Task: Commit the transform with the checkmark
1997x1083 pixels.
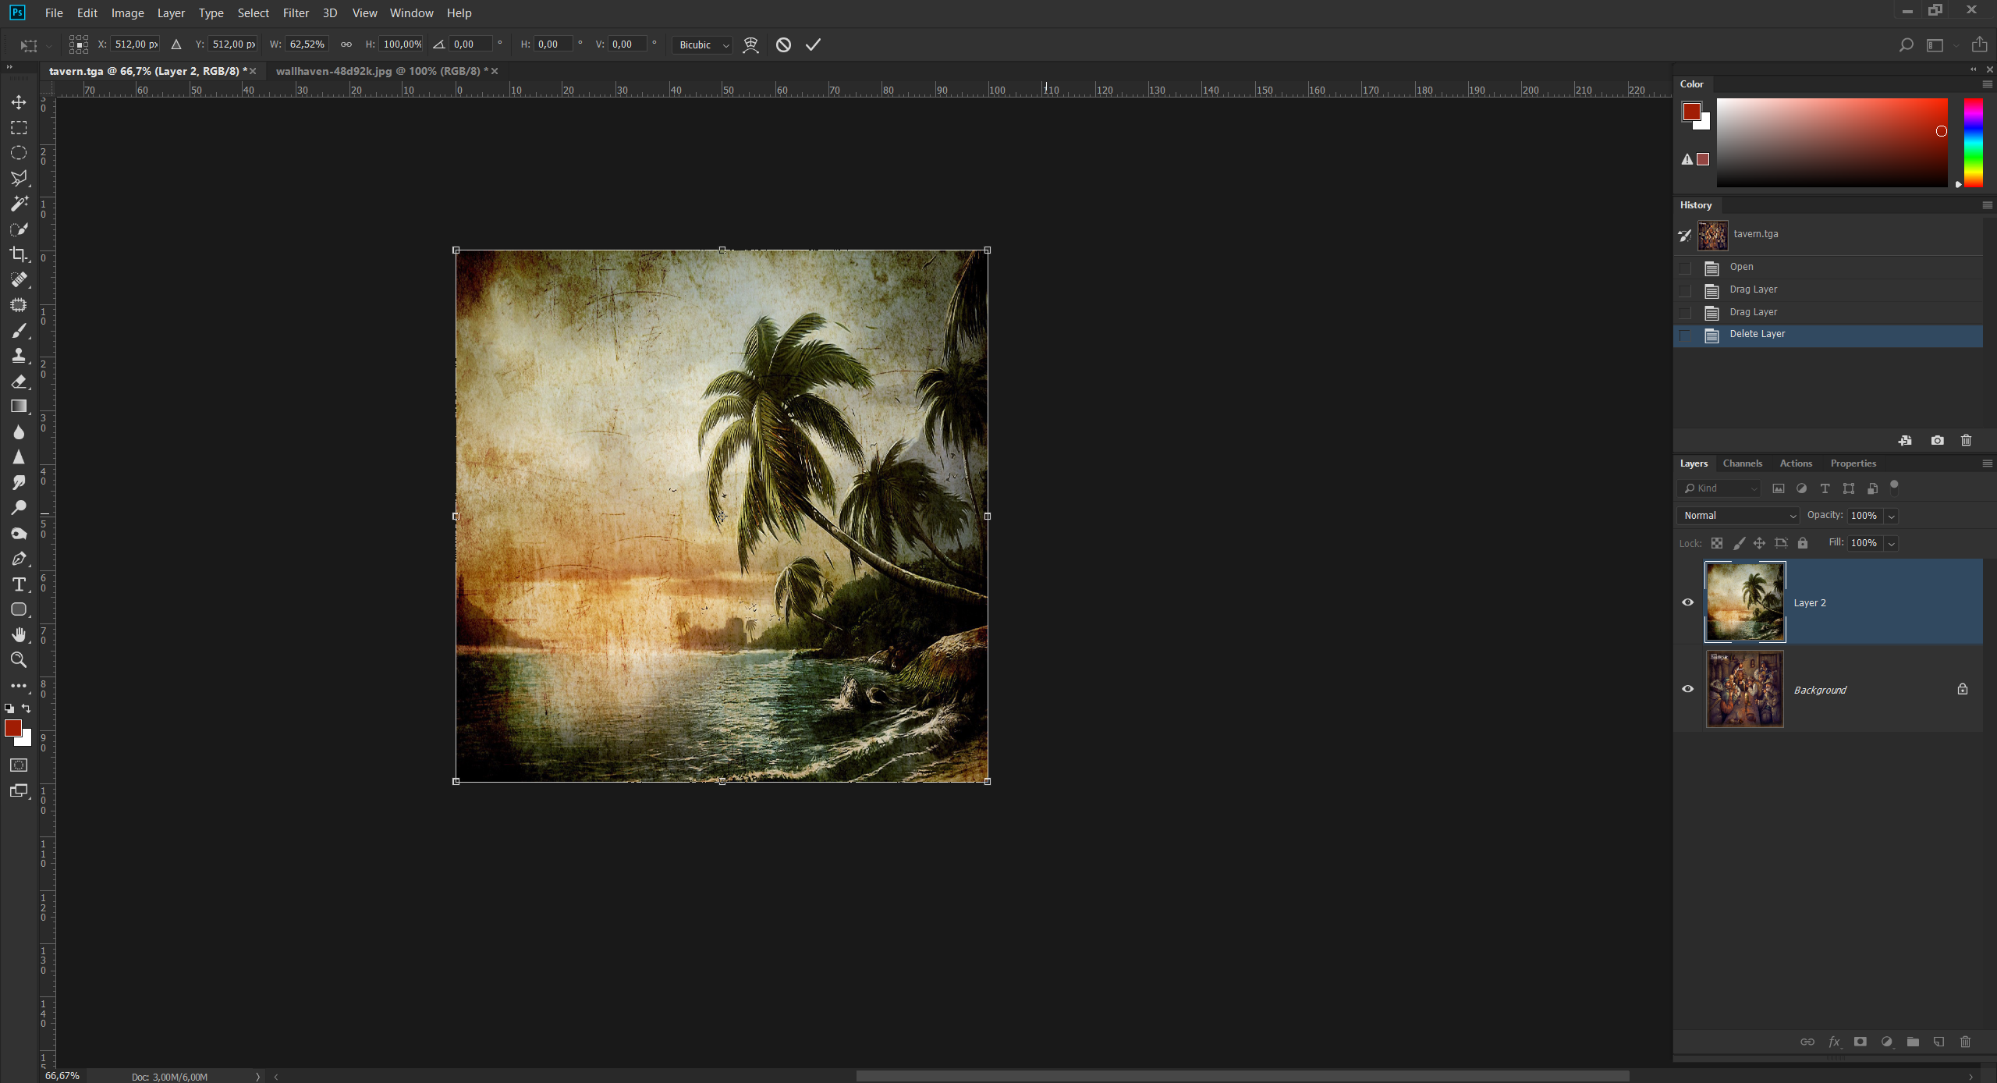Action: (813, 44)
